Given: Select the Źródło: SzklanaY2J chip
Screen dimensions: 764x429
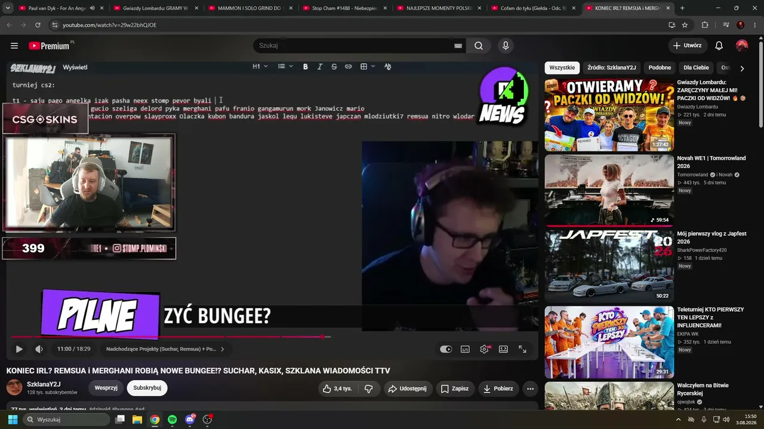Looking at the screenshot, I should tap(612, 68).
